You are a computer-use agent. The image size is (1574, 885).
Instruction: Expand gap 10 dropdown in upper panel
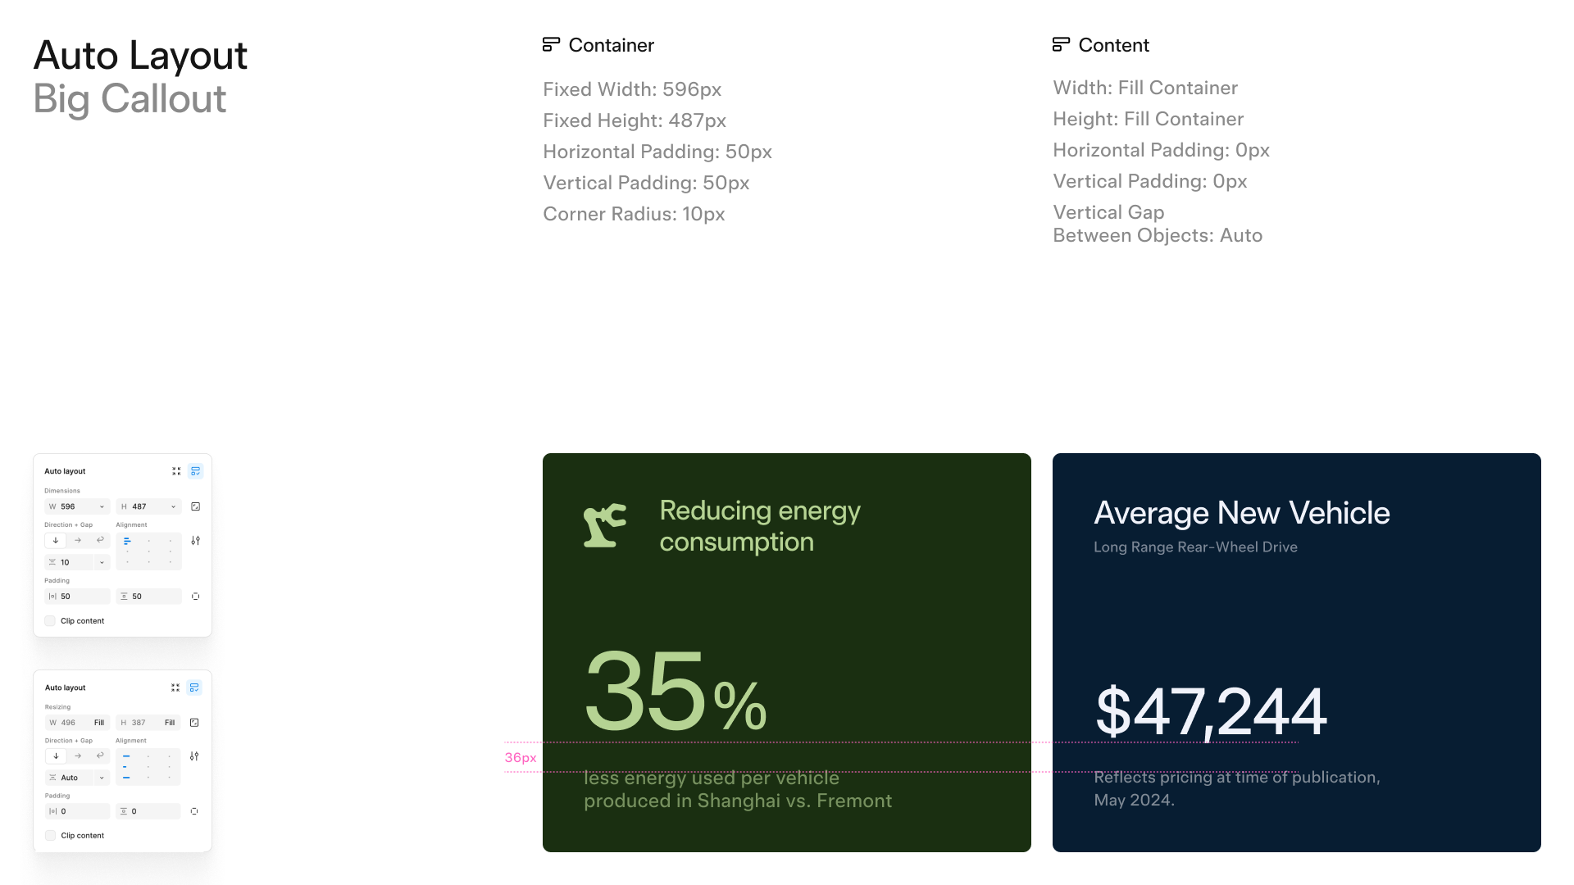pos(102,562)
